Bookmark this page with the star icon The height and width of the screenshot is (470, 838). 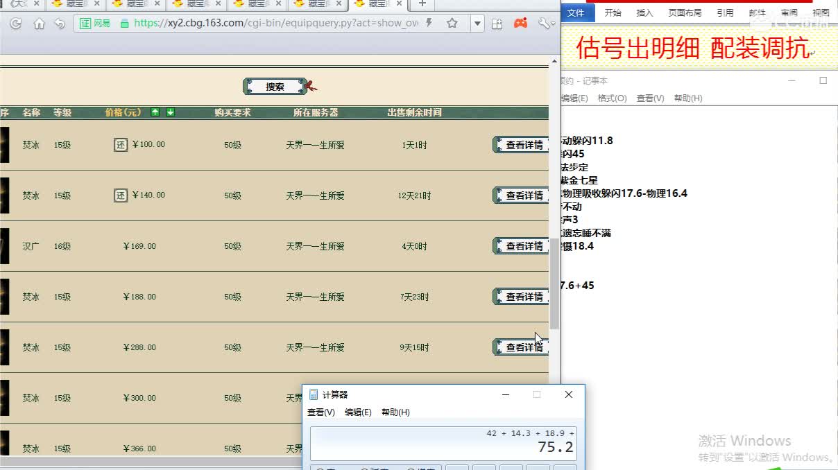tap(452, 24)
